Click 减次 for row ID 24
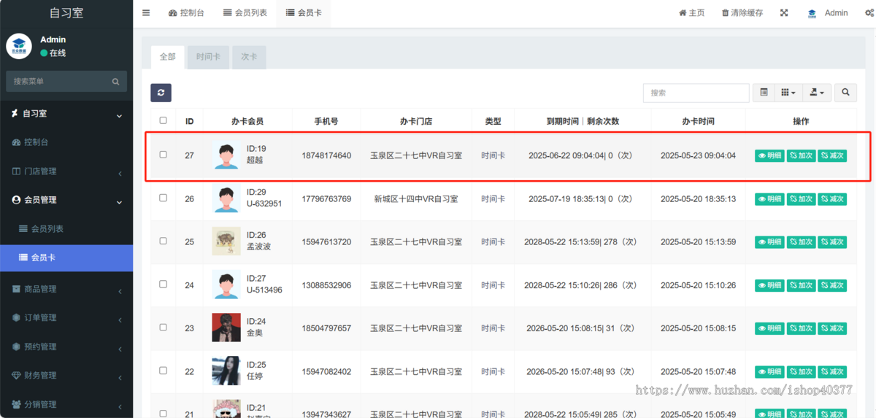Screen dimensions: 876x418 832,285
